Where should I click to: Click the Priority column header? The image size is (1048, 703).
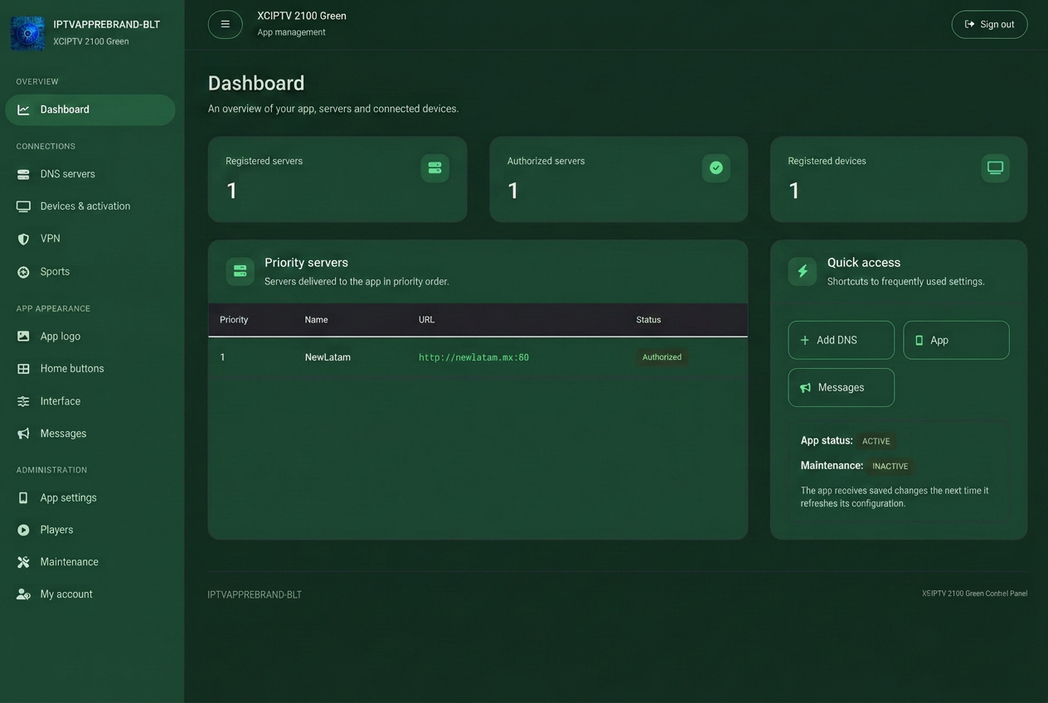pos(234,320)
